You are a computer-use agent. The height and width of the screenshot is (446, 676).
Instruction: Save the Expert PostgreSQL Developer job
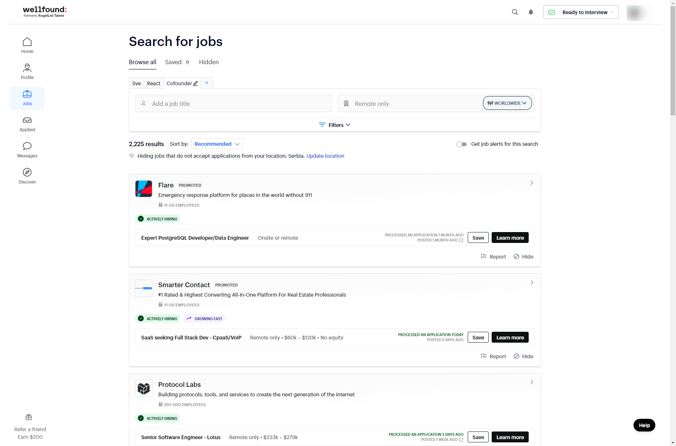pyautogui.click(x=478, y=238)
